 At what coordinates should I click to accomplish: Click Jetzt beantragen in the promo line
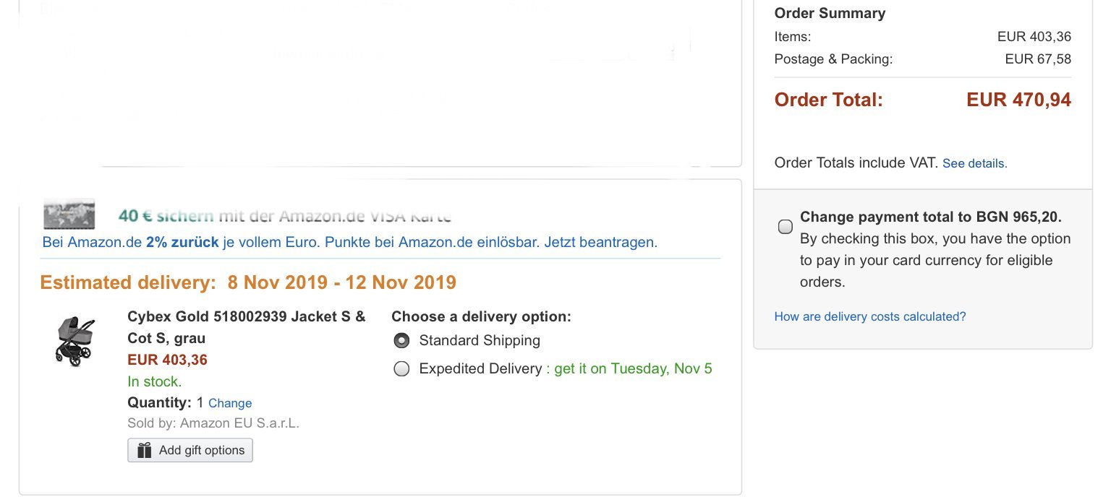[x=600, y=242]
